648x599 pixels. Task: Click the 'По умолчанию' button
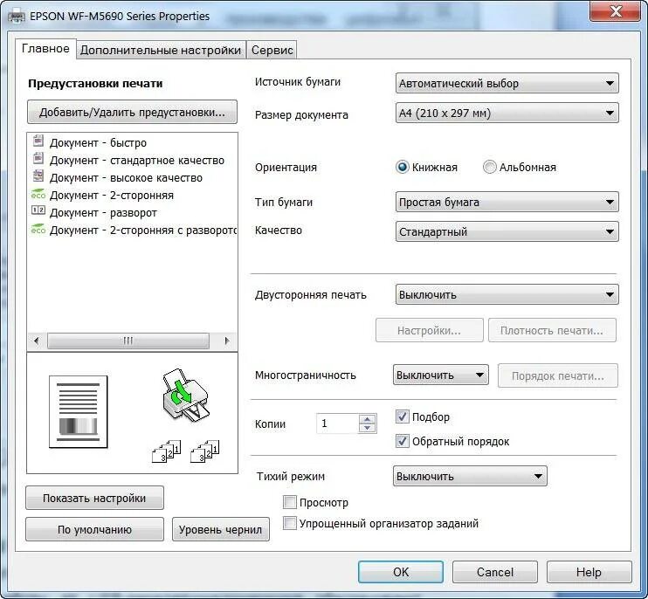click(94, 530)
